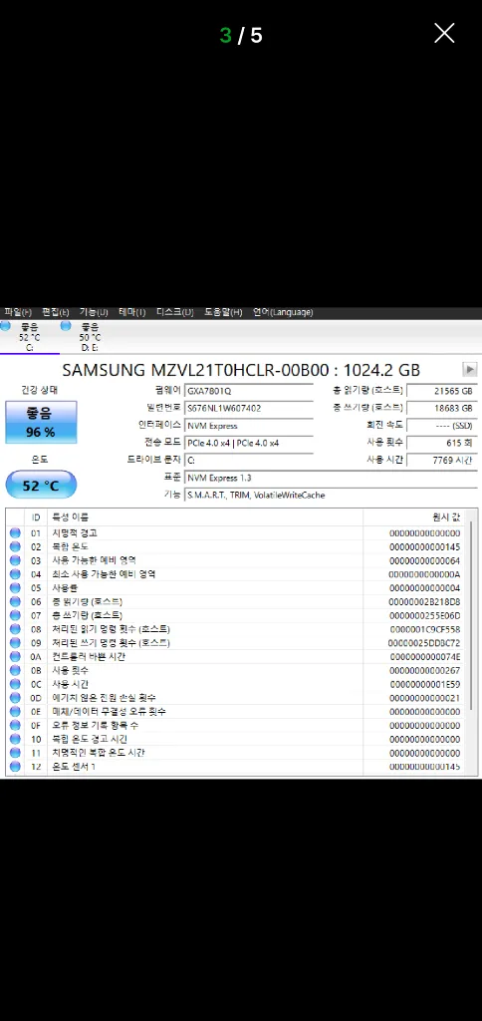This screenshot has height=1021, width=482.
Task: Select the 사용률 attribute name
Action: click(65, 588)
